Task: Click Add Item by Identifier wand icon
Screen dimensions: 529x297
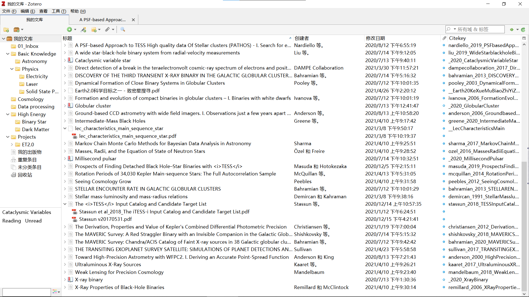Action: click(83, 29)
